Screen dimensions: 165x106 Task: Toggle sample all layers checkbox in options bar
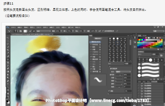(x=103, y=31)
